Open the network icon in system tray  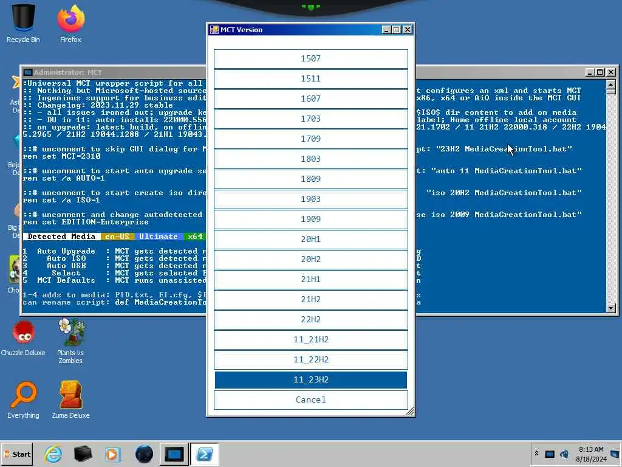tap(549, 454)
